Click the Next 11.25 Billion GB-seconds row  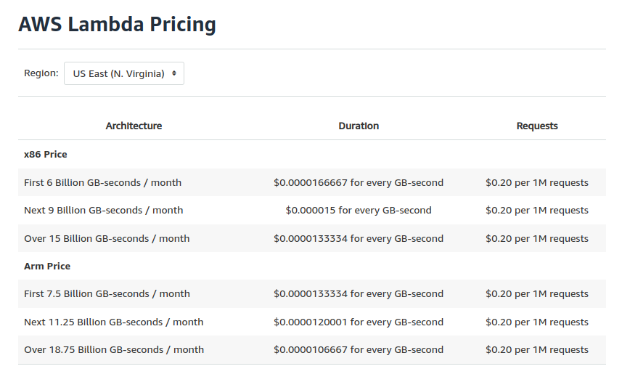113,322
